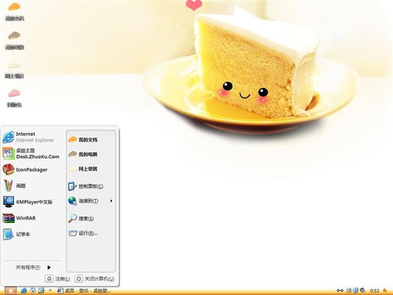This screenshot has height=295, width=393.
Task: Launch Internet Explorer from the quick launch bar
Action: click(24, 291)
